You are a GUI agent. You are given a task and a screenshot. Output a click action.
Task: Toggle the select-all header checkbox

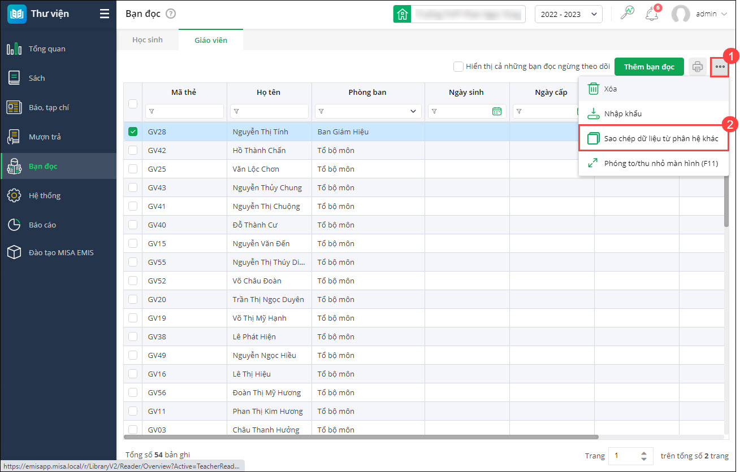pos(133,103)
